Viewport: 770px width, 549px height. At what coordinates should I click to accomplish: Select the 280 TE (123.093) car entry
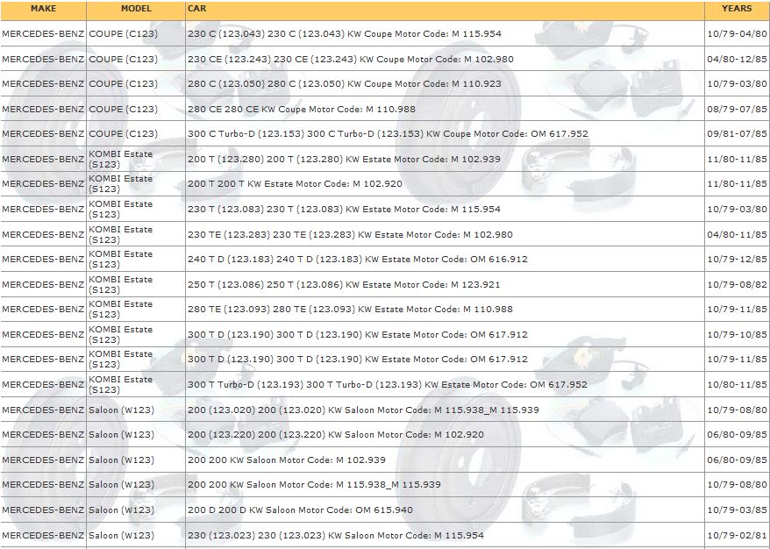350,310
